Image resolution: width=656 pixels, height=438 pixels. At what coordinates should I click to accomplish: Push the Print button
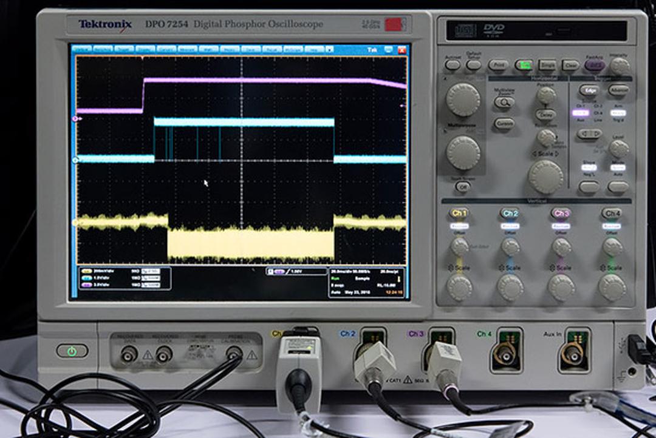click(498, 65)
